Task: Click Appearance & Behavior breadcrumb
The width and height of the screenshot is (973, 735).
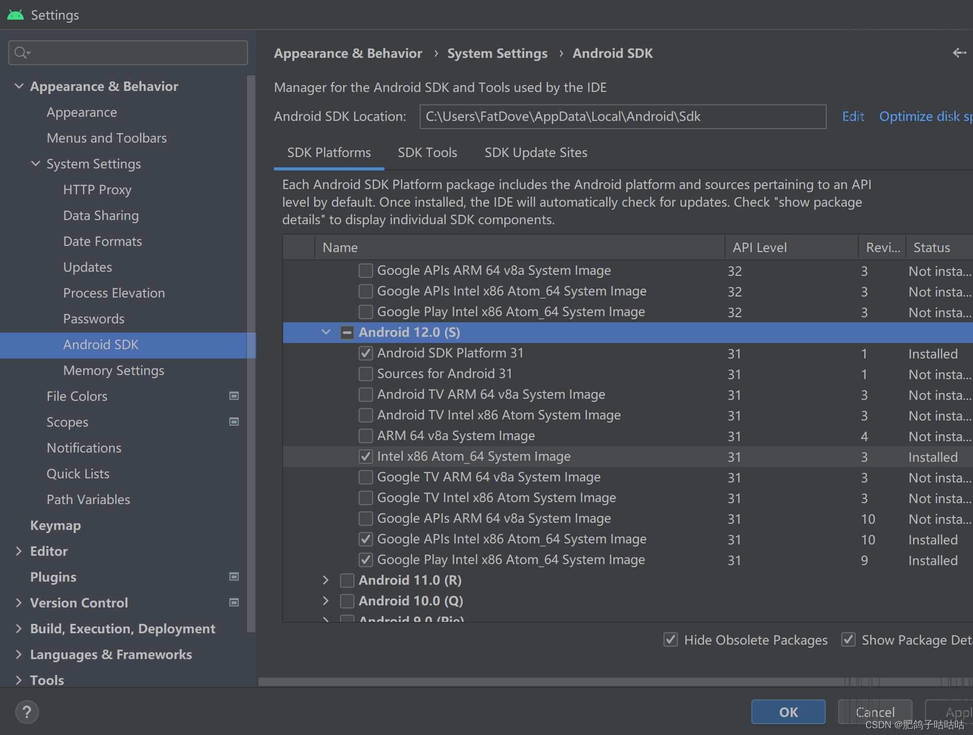Action: point(348,53)
